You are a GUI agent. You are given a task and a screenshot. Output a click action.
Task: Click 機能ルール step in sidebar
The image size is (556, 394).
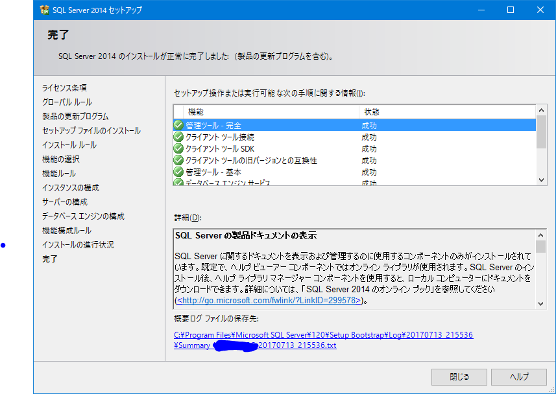(59, 173)
